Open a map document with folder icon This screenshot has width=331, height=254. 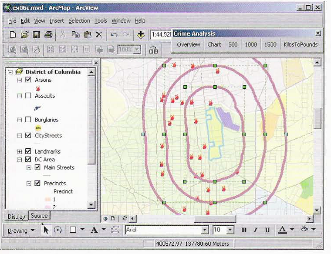(x=24, y=34)
